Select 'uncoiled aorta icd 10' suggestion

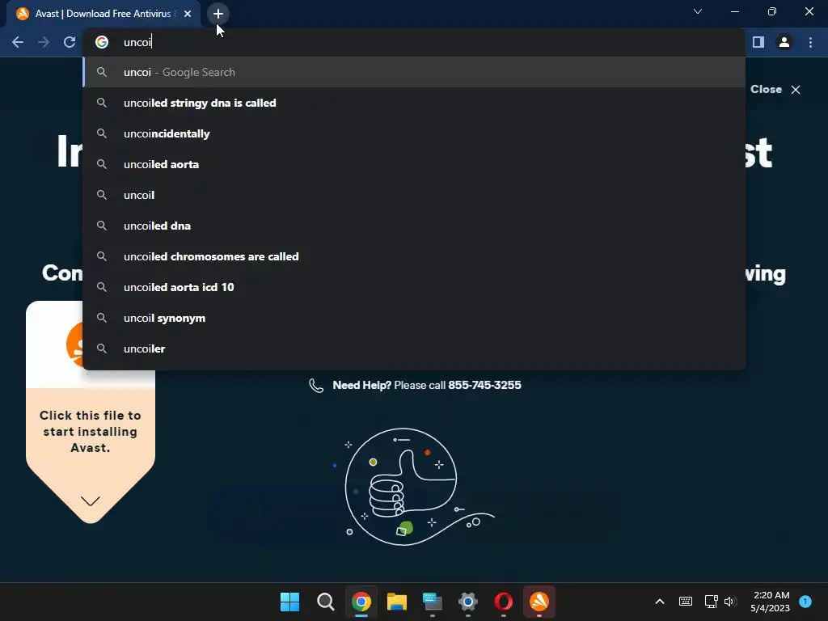[415, 287]
